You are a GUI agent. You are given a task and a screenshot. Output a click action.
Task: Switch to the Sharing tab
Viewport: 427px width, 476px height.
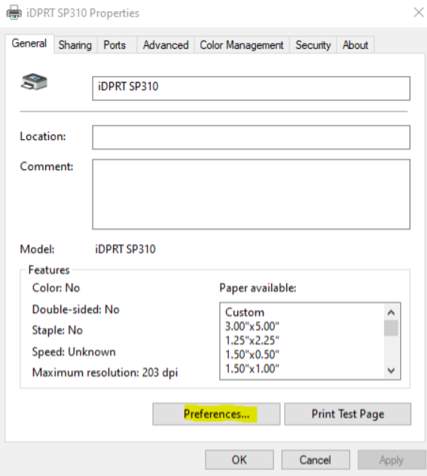tap(75, 45)
